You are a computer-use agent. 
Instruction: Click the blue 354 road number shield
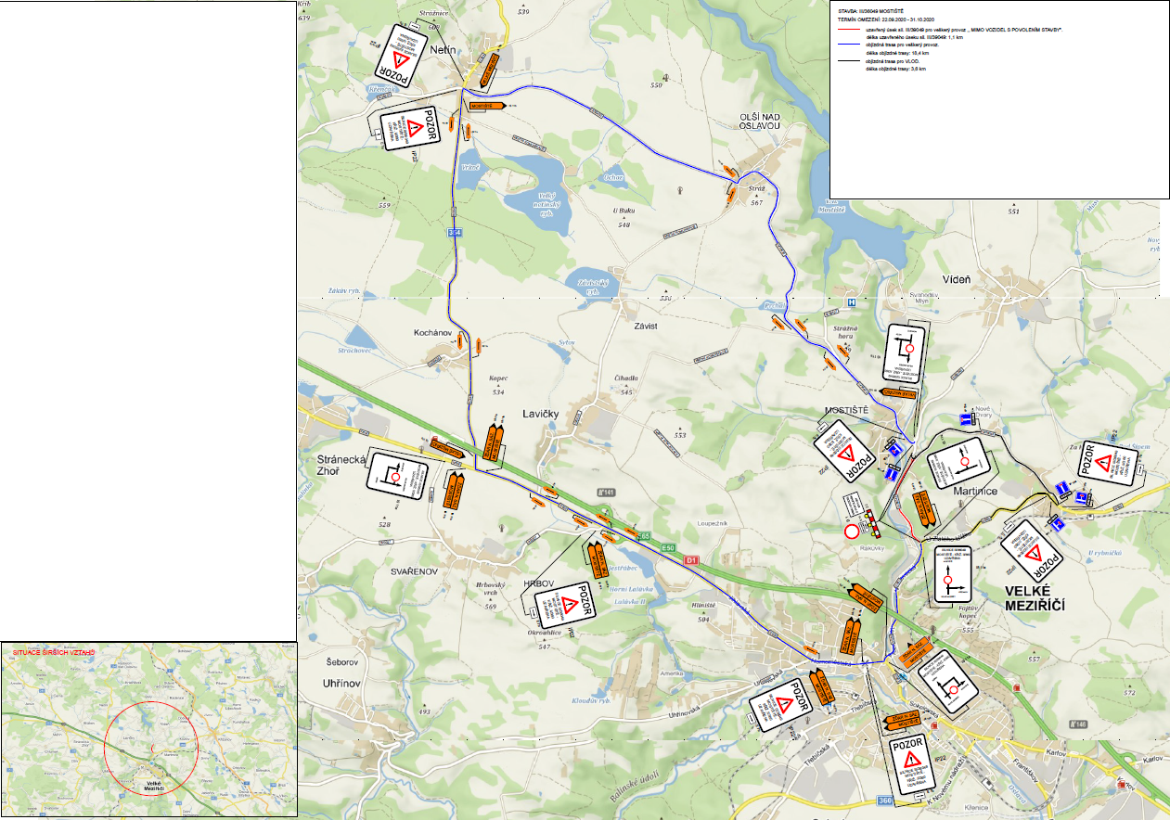(x=455, y=232)
